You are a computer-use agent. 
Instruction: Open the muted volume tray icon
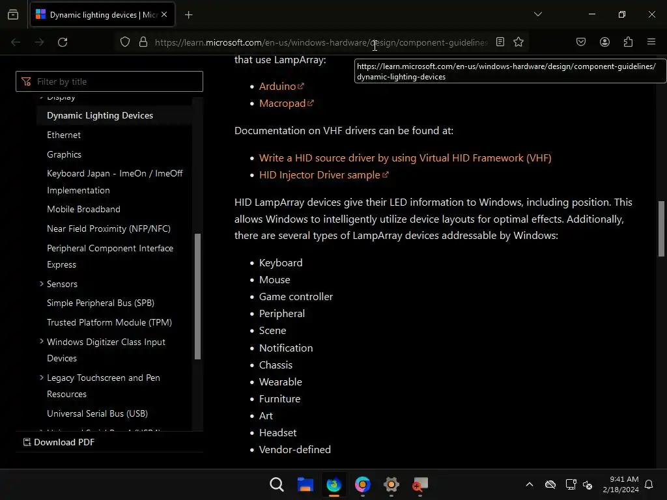point(588,484)
